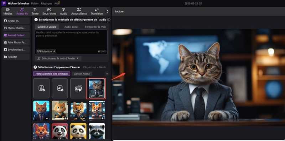Image resolution: width=285 pixels, height=141 pixels.
Task: Select Dessin Animé category
Action: pos(82,74)
